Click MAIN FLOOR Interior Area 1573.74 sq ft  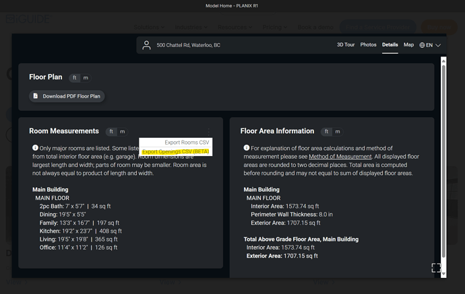(x=285, y=206)
